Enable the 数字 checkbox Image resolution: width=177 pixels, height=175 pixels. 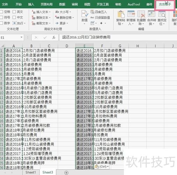(x=1, y=23)
